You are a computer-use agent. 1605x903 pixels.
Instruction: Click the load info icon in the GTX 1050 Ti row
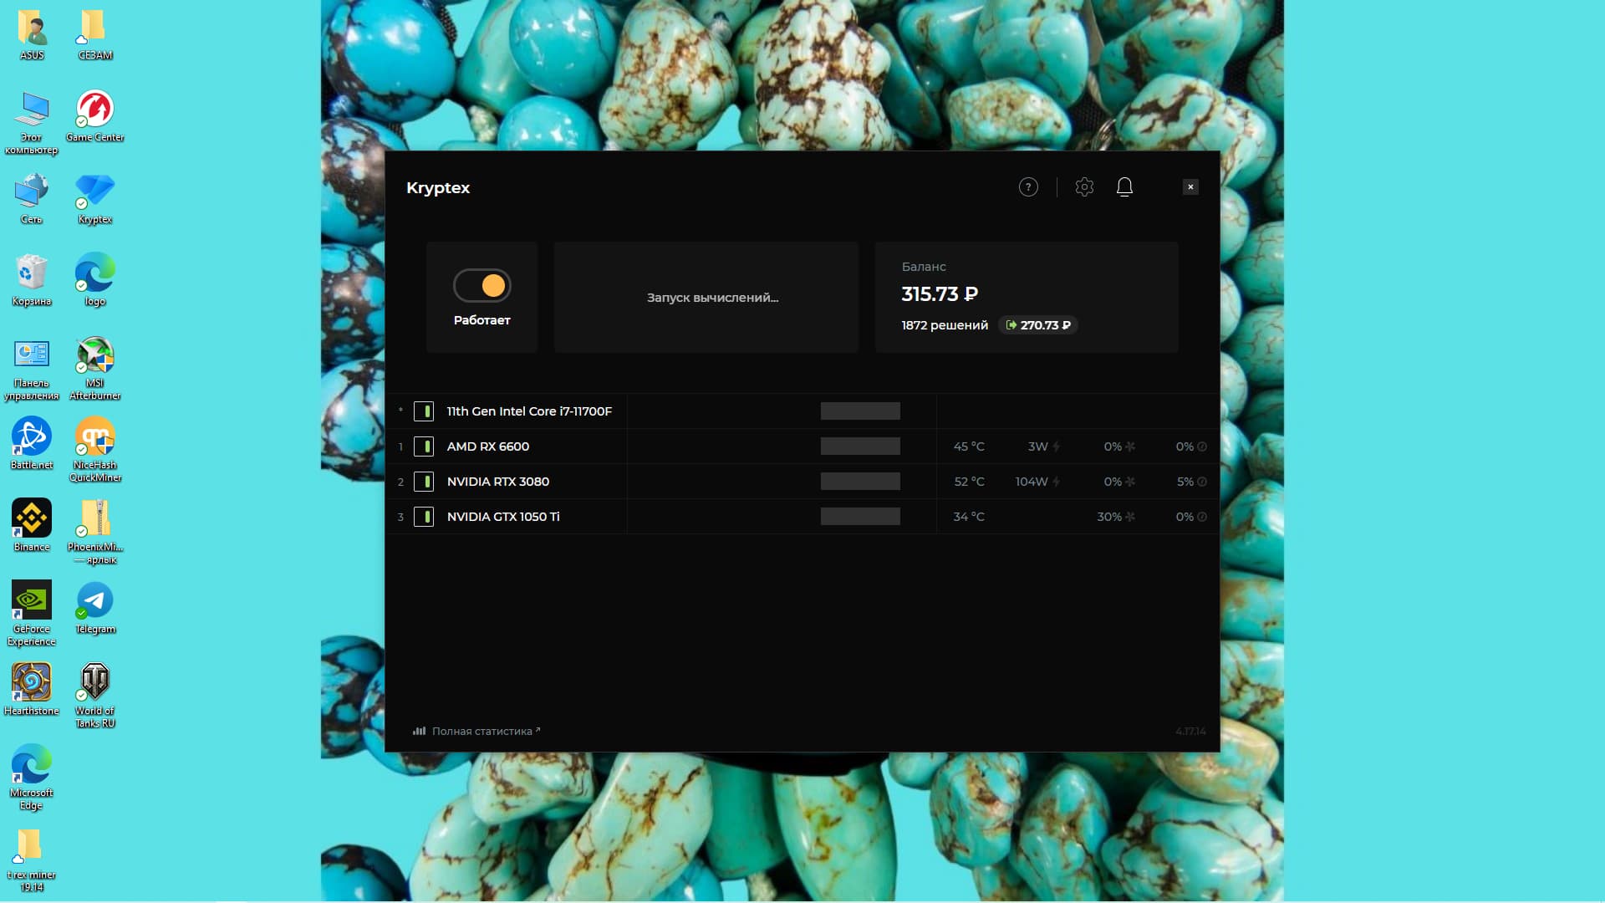tap(1202, 517)
